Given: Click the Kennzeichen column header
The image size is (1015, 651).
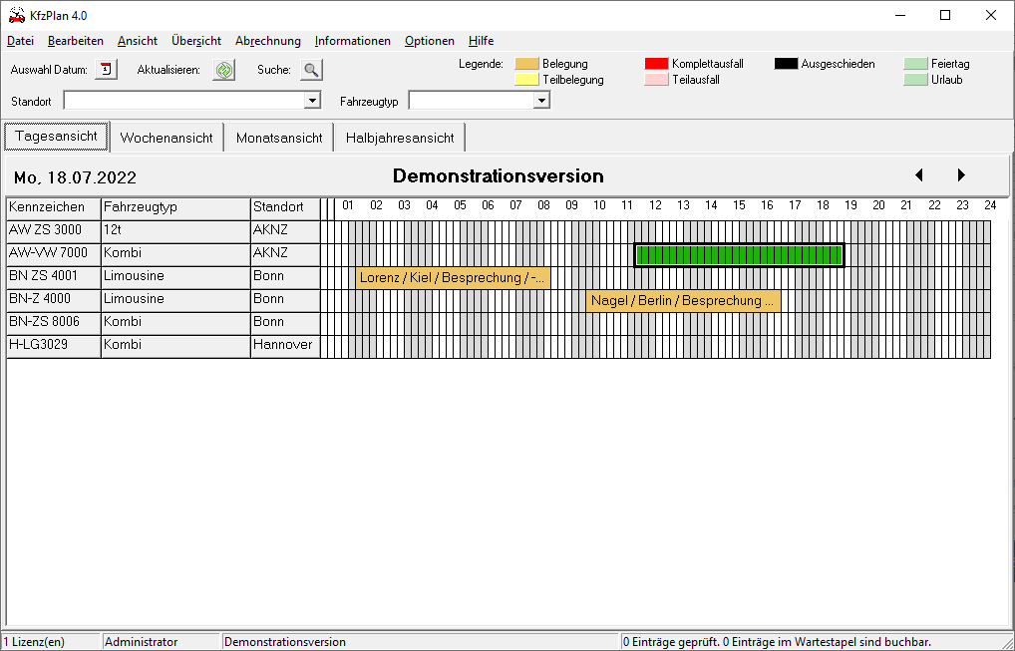Looking at the screenshot, I should coord(53,207).
